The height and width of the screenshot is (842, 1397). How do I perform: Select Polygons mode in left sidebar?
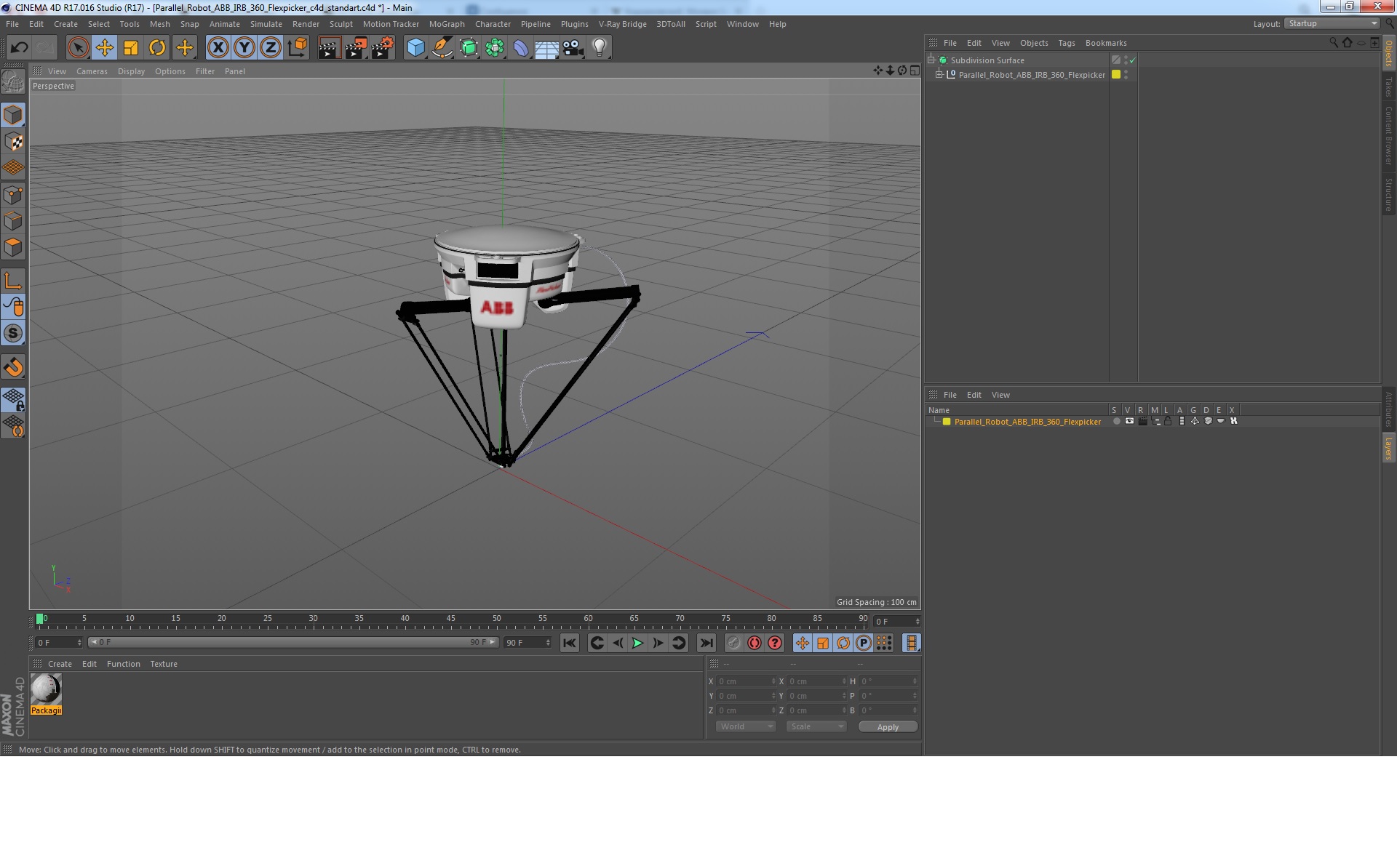[x=13, y=247]
